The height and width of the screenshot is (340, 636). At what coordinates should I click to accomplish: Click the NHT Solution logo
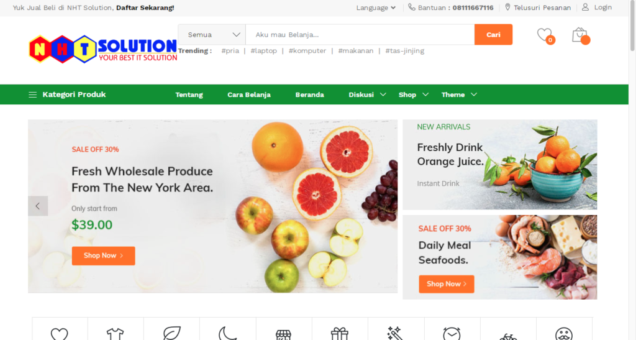coord(103,48)
